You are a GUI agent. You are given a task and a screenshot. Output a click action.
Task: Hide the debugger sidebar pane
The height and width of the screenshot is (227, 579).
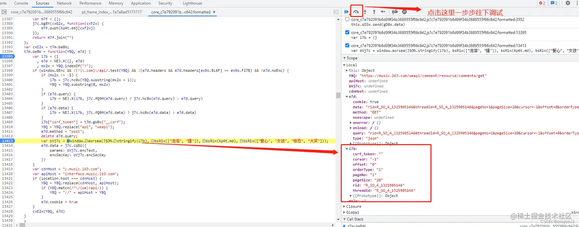click(337, 12)
